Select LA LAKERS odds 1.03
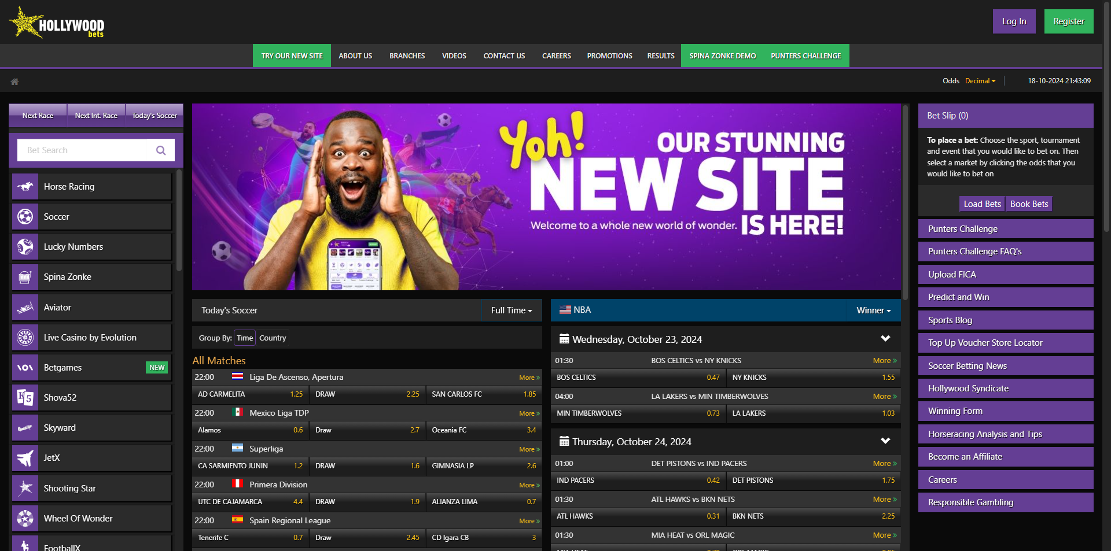This screenshot has width=1111, height=551. pos(814,413)
